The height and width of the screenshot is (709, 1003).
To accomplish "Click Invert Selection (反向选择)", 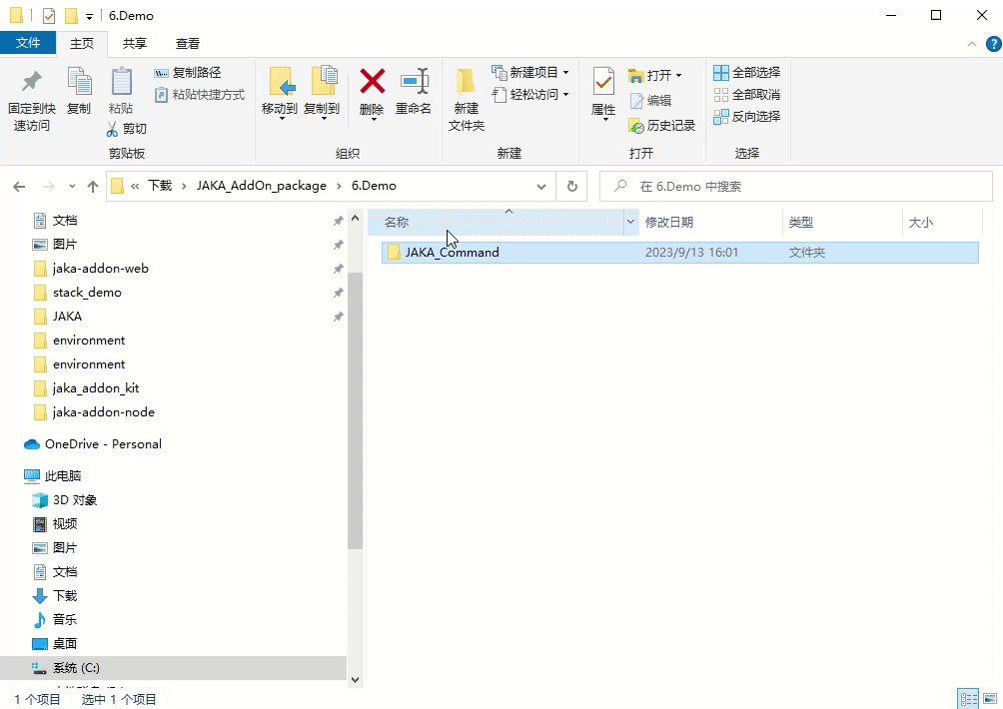I will [747, 117].
